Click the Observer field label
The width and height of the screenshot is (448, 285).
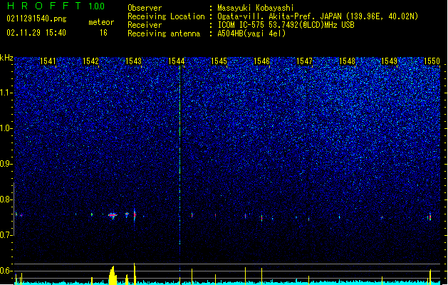pos(145,8)
